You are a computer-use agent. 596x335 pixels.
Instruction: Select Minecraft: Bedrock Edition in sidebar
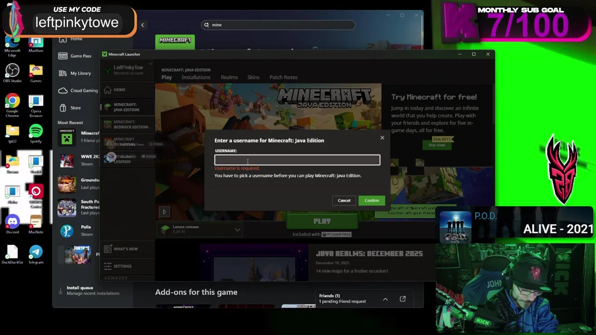tap(127, 124)
